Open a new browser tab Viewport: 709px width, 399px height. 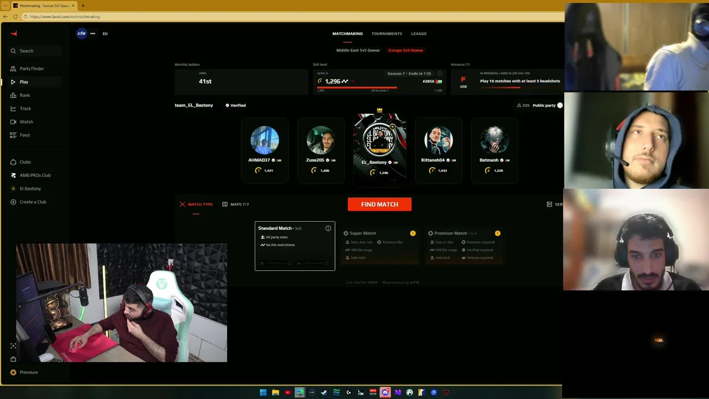tap(83, 6)
